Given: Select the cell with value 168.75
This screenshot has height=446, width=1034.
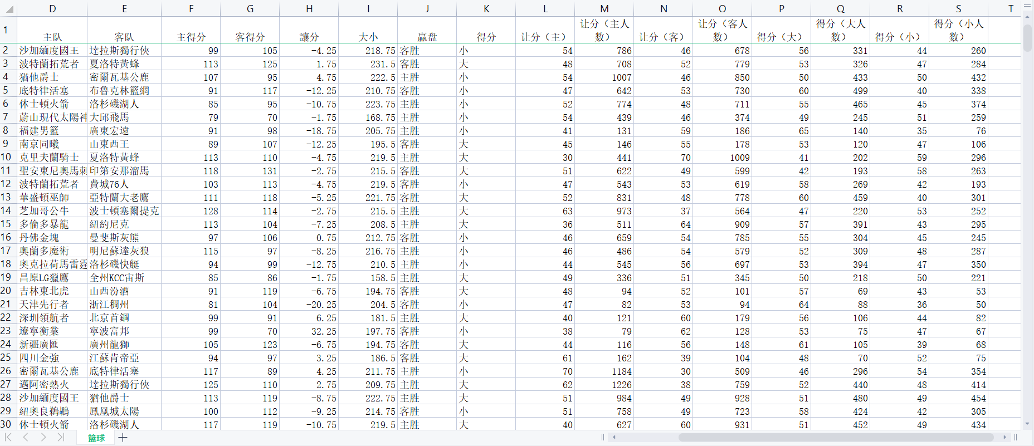Looking at the screenshot, I should pyautogui.click(x=368, y=117).
